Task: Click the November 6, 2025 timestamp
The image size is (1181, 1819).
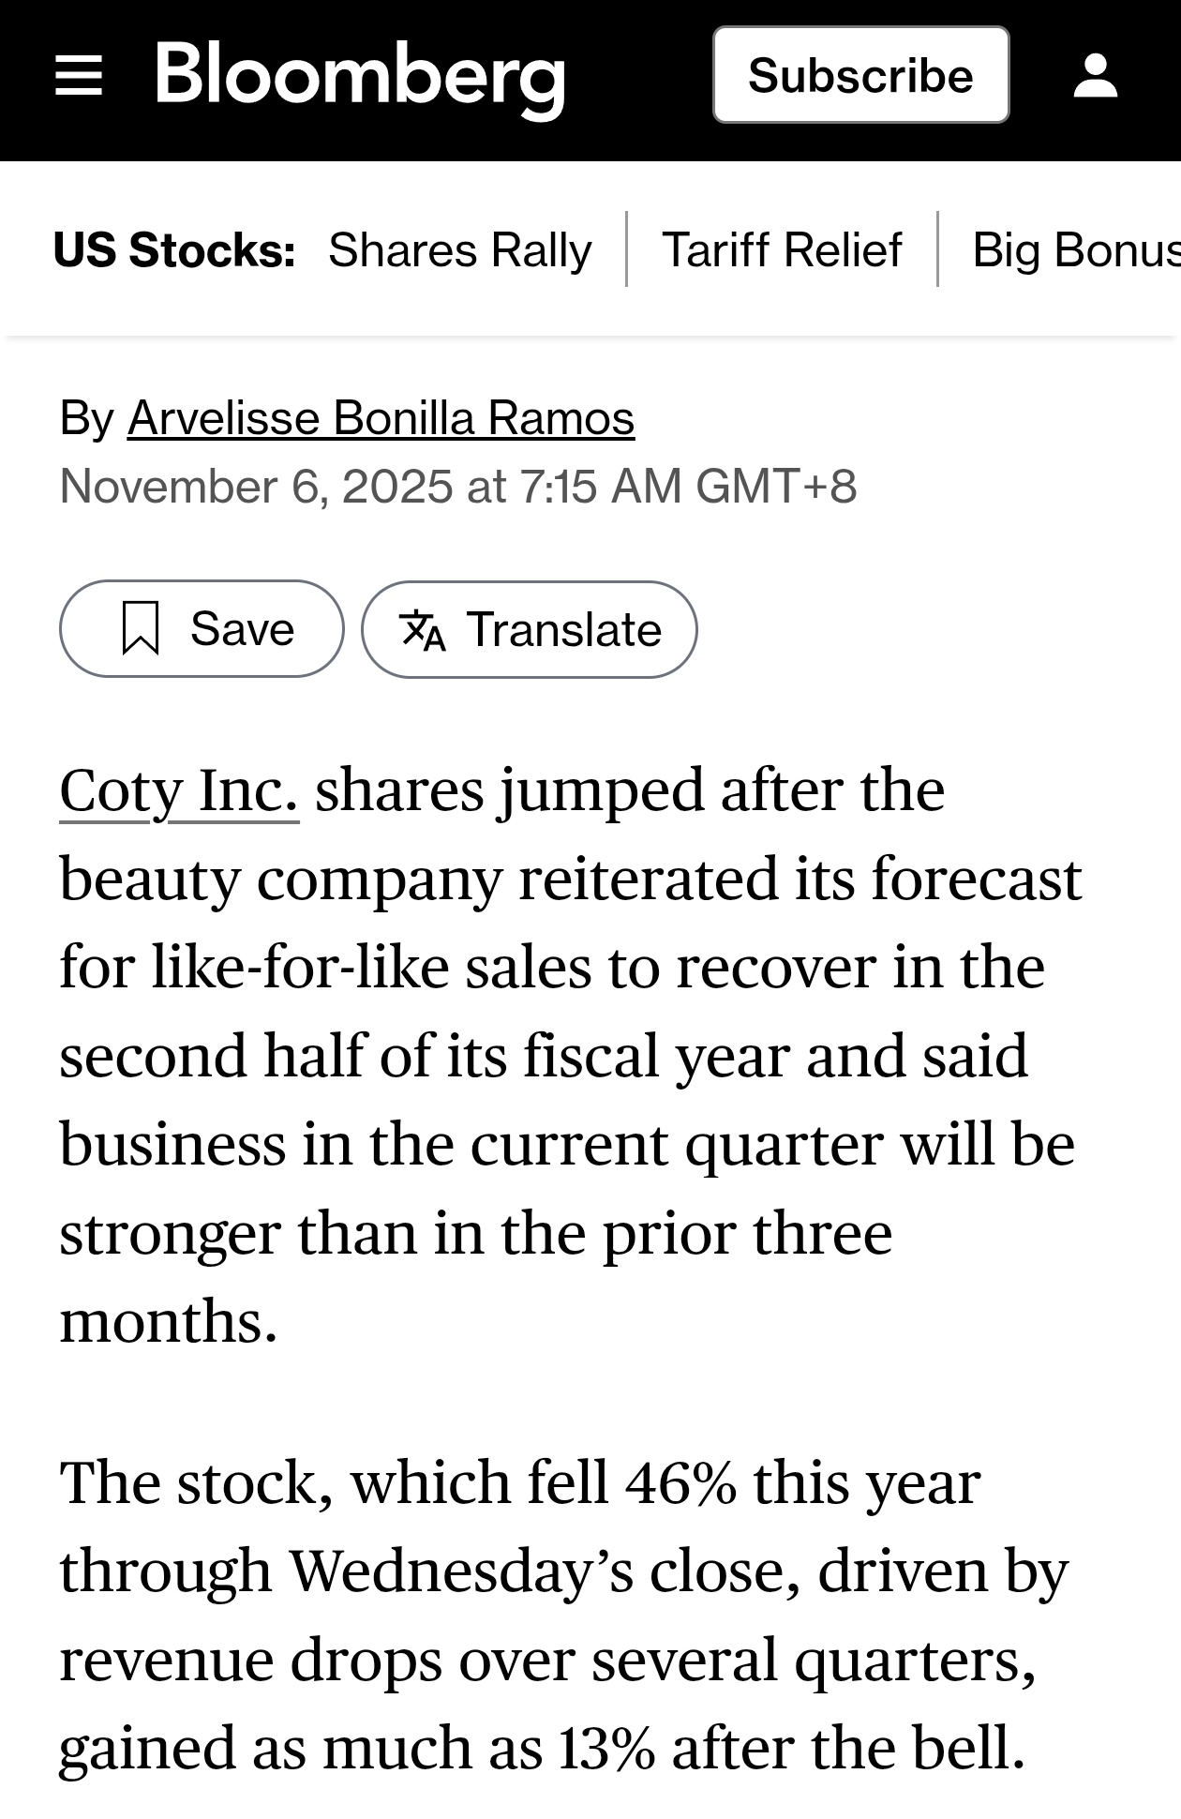Action: (x=457, y=487)
